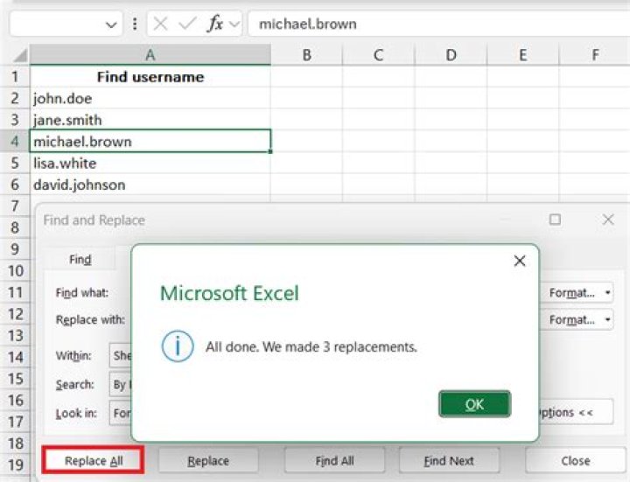Maximize the Find and Replace dialog
The width and height of the screenshot is (630, 482).
click(555, 220)
